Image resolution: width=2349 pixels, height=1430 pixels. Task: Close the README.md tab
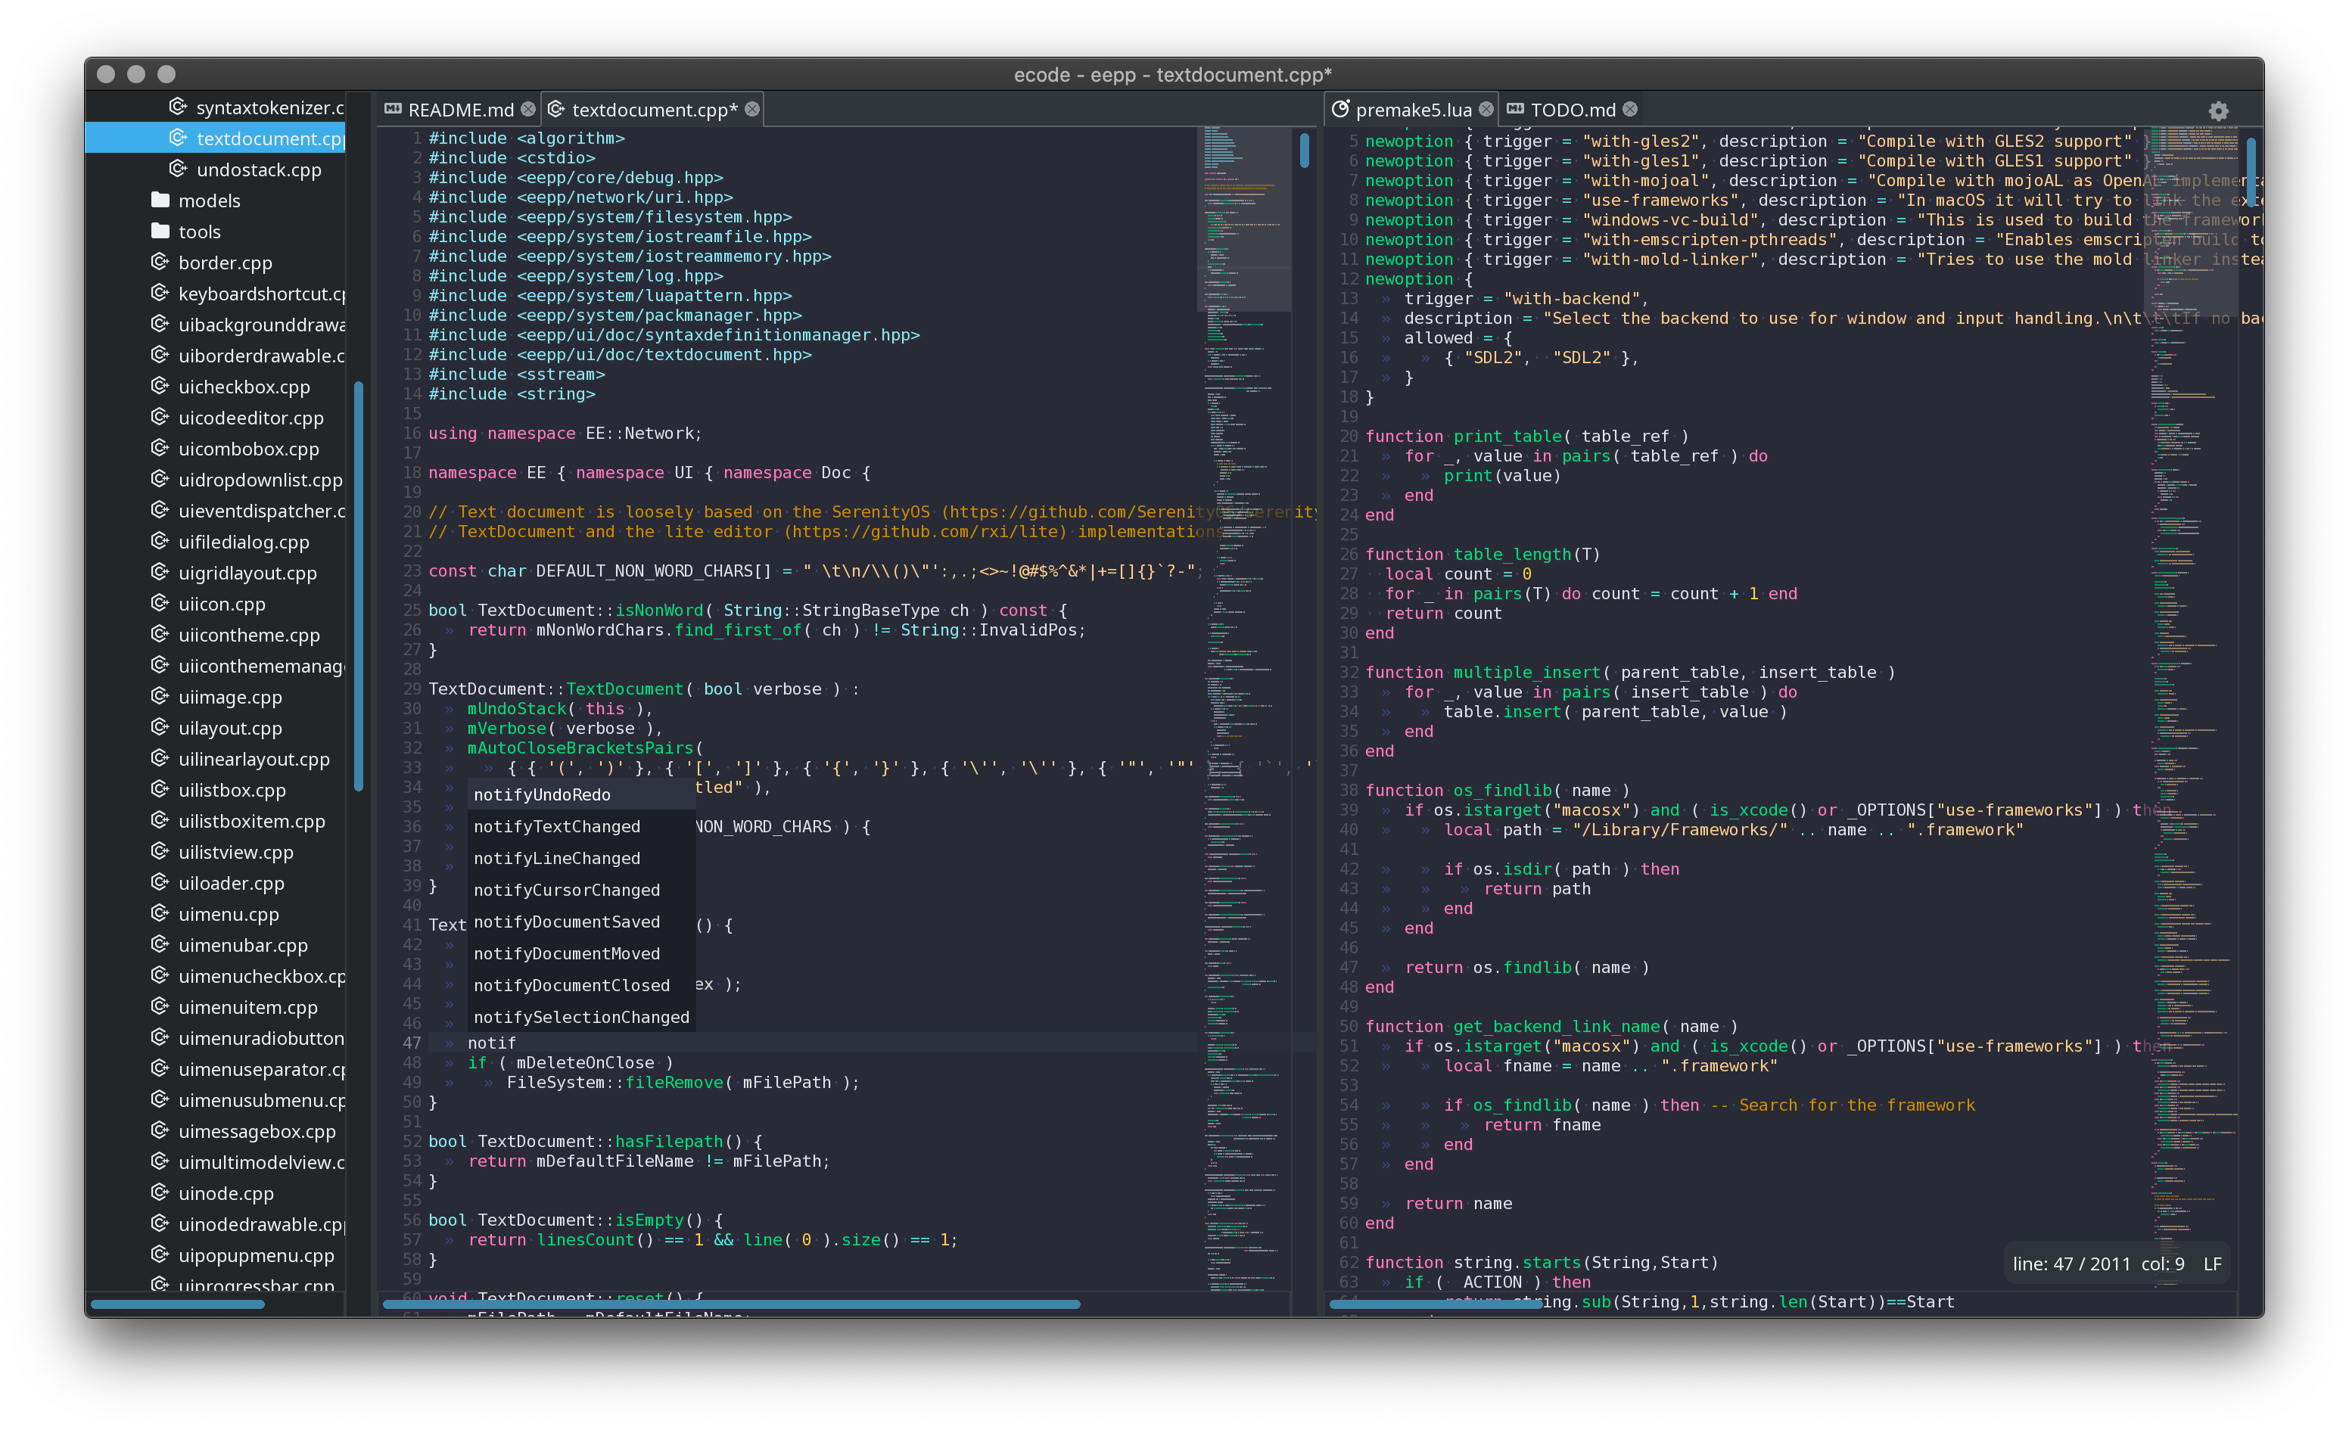pos(528,110)
